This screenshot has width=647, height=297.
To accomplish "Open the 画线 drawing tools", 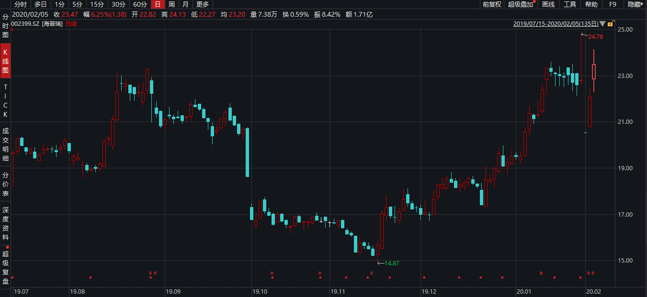I will tap(548, 4).
